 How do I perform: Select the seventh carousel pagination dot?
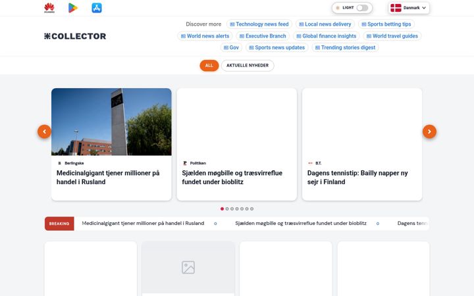pyautogui.click(x=251, y=209)
